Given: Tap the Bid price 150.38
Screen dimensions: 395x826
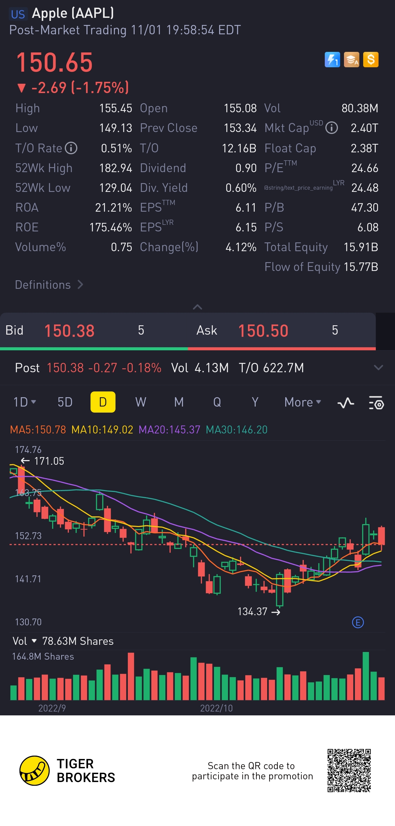Looking at the screenshot, I should point(69,331).
